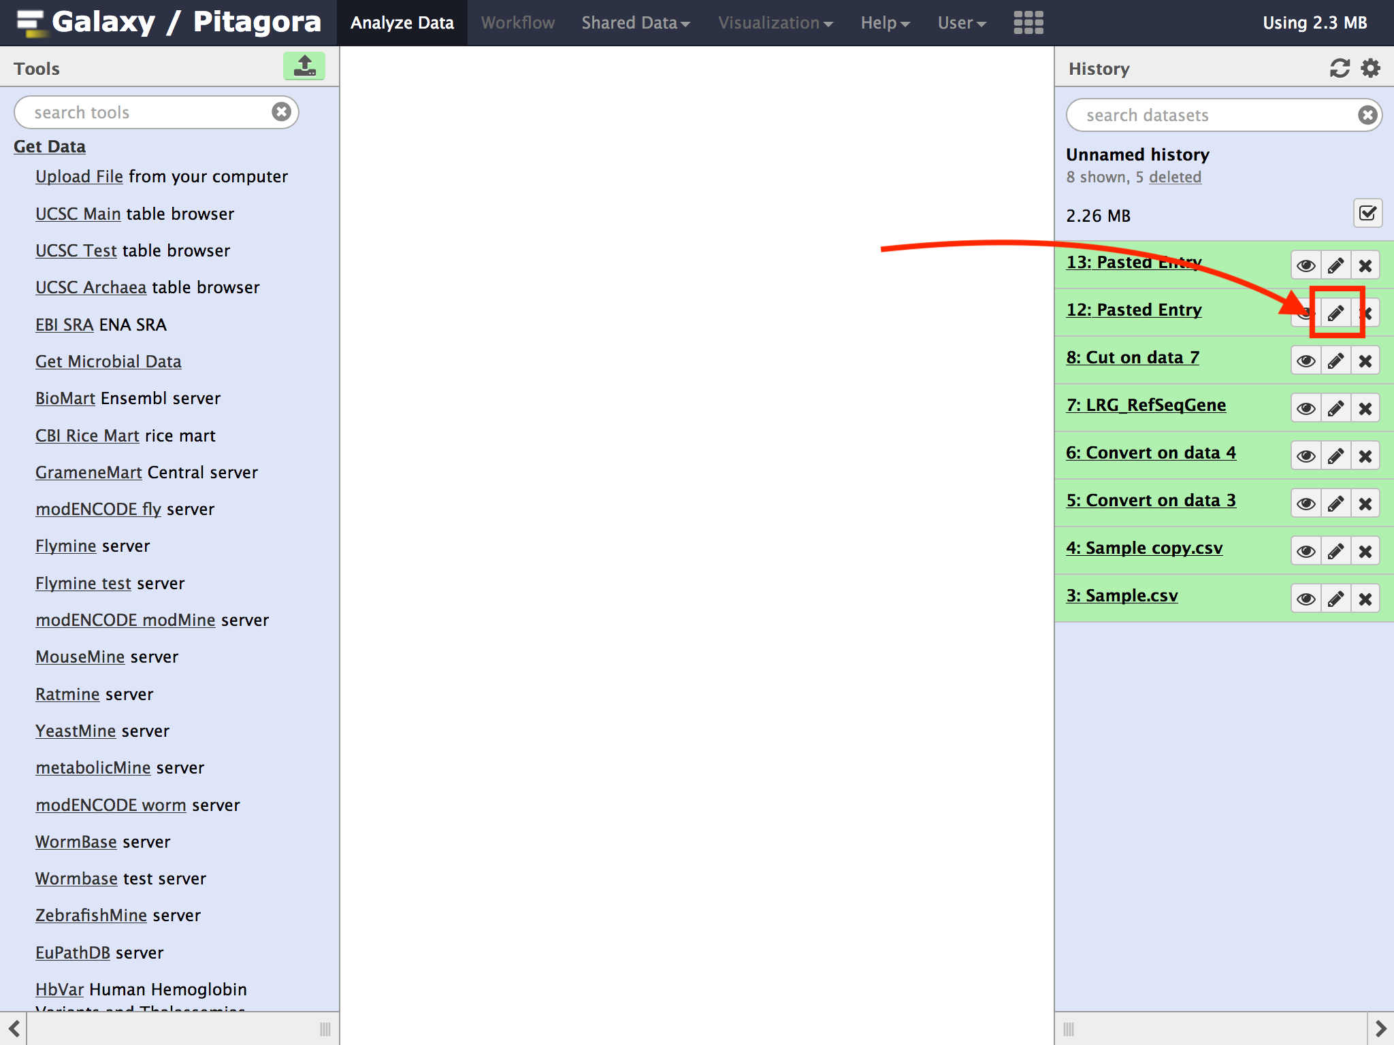
Task: Click the upload data icon in Tools
Action: click(304, 67)
